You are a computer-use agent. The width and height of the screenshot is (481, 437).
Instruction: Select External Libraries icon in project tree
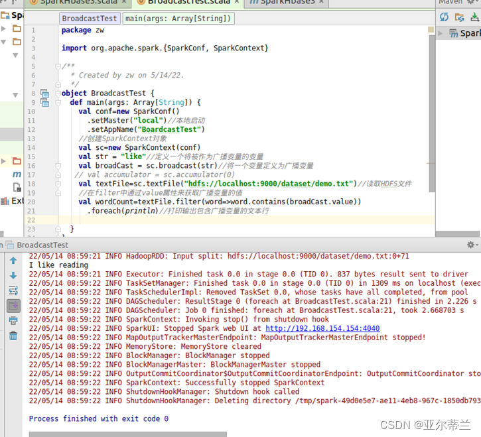(5, 201)
